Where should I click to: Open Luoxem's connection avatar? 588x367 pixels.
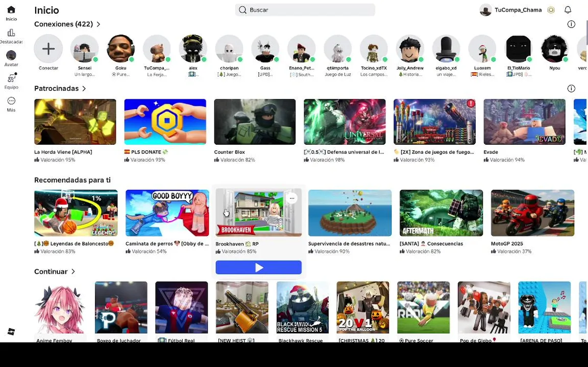(482, 49)
